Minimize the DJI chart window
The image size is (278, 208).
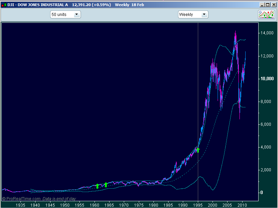[262, 5]
